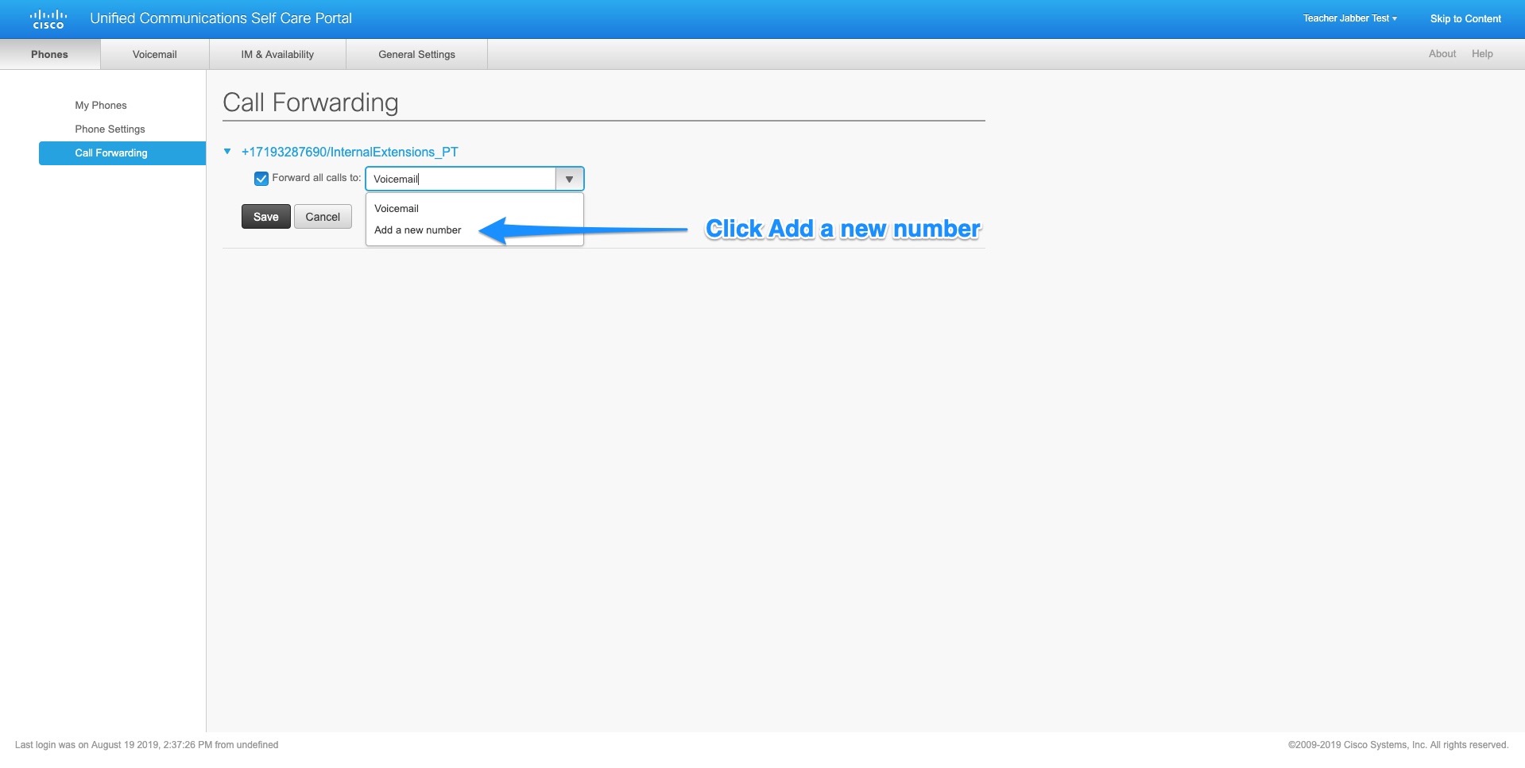Click the Cisco copyright footer text

coord(1398,745)
